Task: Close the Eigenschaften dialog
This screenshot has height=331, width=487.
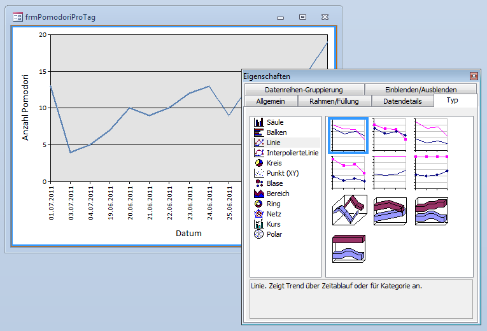Action: (473, 76)
